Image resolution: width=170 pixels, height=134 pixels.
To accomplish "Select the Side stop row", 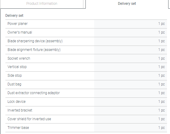I will click(86, 76).
